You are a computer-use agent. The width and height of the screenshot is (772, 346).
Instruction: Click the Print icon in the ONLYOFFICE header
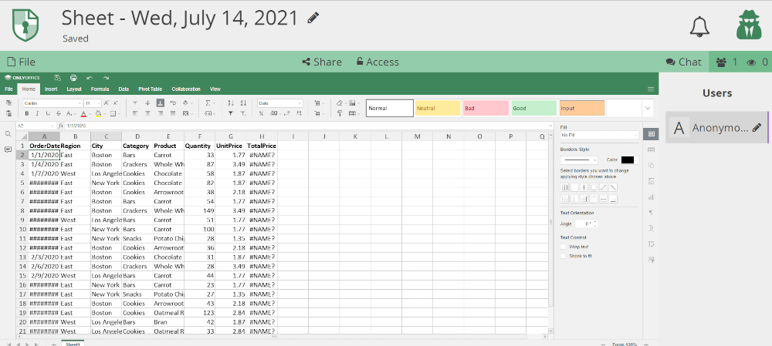point(73,78)
